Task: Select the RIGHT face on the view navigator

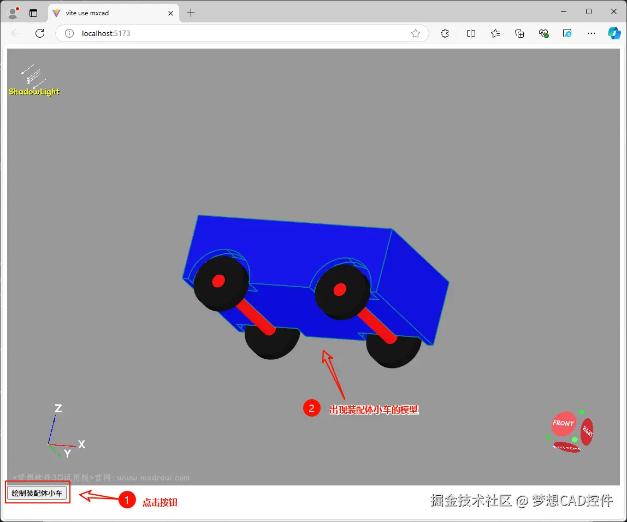Action: (x=587, y=432)
